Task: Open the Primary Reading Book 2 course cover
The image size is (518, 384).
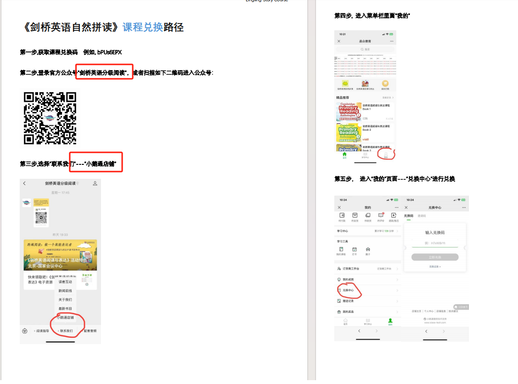Action: [349, 132]
